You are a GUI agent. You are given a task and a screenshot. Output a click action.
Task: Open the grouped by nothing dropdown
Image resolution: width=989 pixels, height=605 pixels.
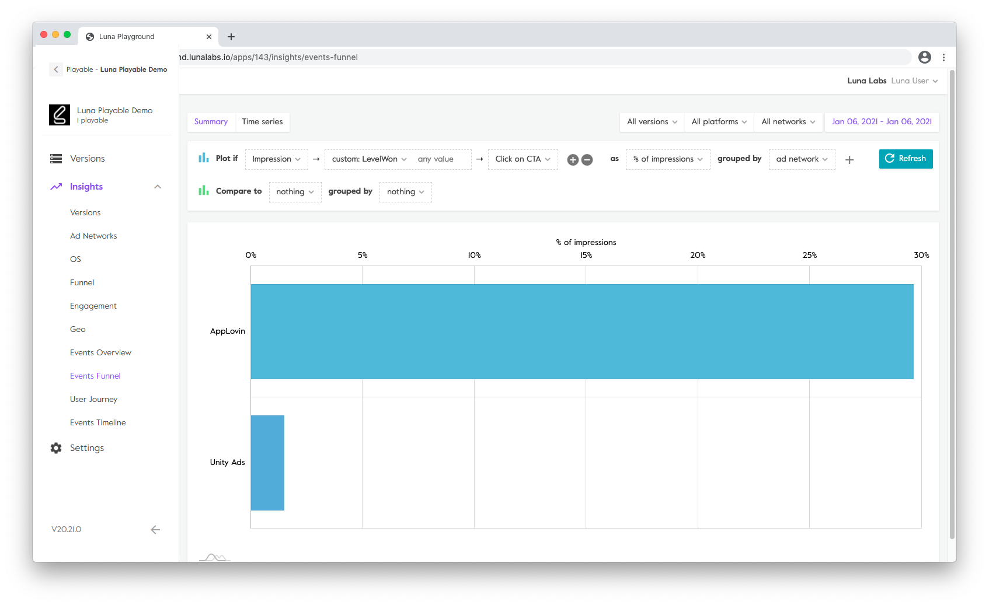(405, 192)
